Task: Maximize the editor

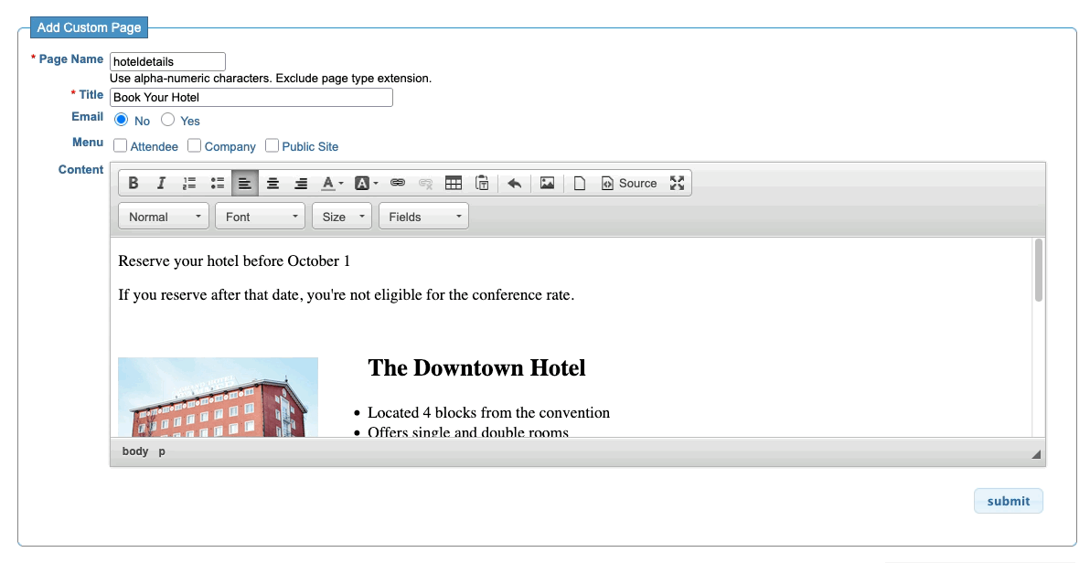Action: coord(677,183)
